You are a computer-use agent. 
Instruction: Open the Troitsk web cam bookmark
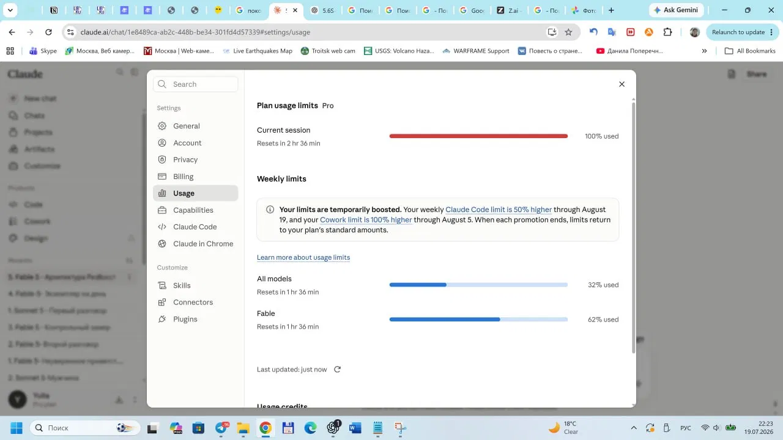point(328,51)
